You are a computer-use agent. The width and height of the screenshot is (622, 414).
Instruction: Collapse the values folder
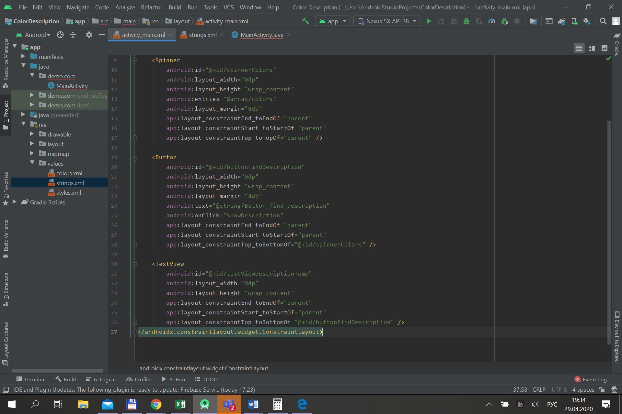32,163
